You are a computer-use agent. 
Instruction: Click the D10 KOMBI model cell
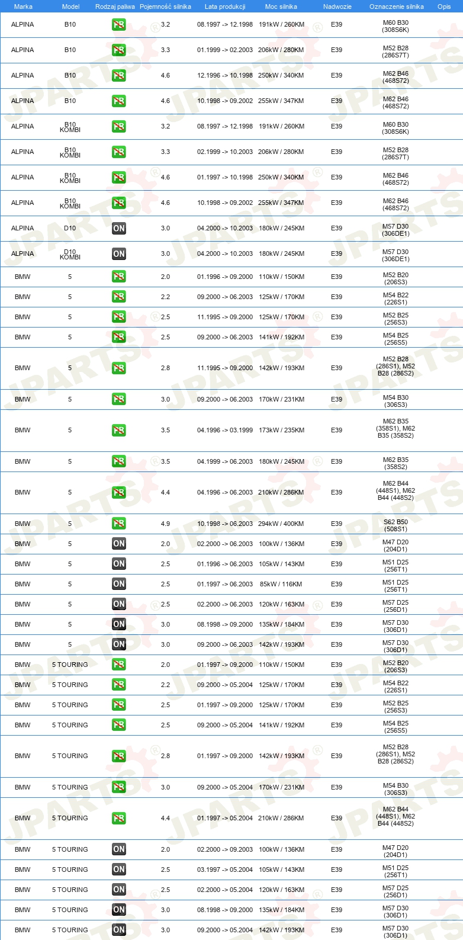coord(70,255)
